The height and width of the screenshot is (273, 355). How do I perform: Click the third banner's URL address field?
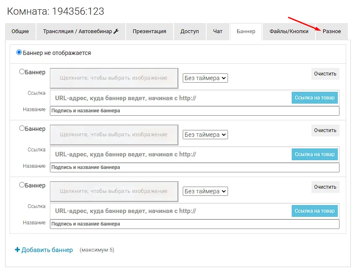pyautogui.click(x=170, y=211)
